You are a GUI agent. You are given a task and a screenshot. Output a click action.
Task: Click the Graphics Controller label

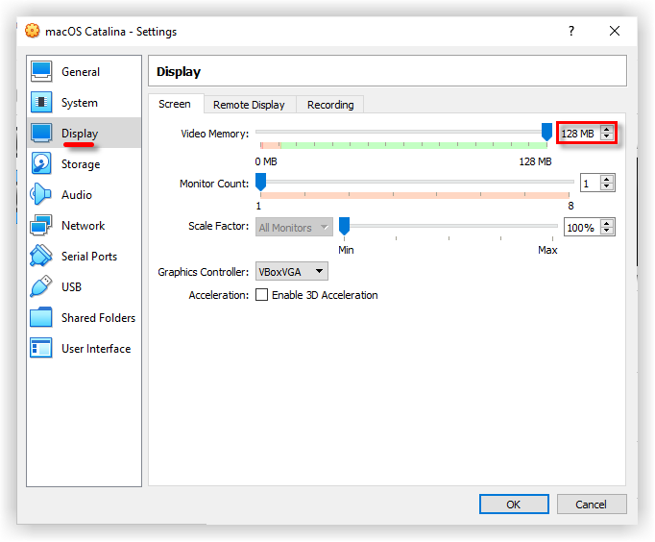point(203,272)
